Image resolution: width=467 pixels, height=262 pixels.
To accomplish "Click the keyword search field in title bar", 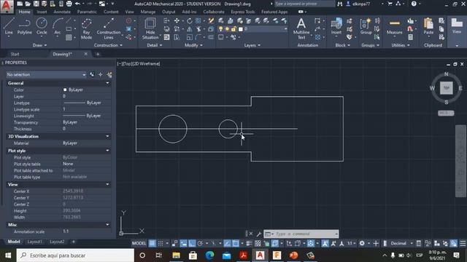I will [304, 4].
